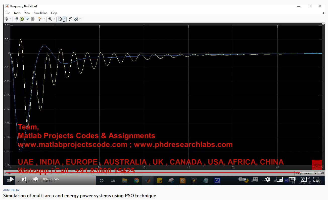Enter video fullscreen mode
The height and width of the screenshot is (200, 328).
316,179
